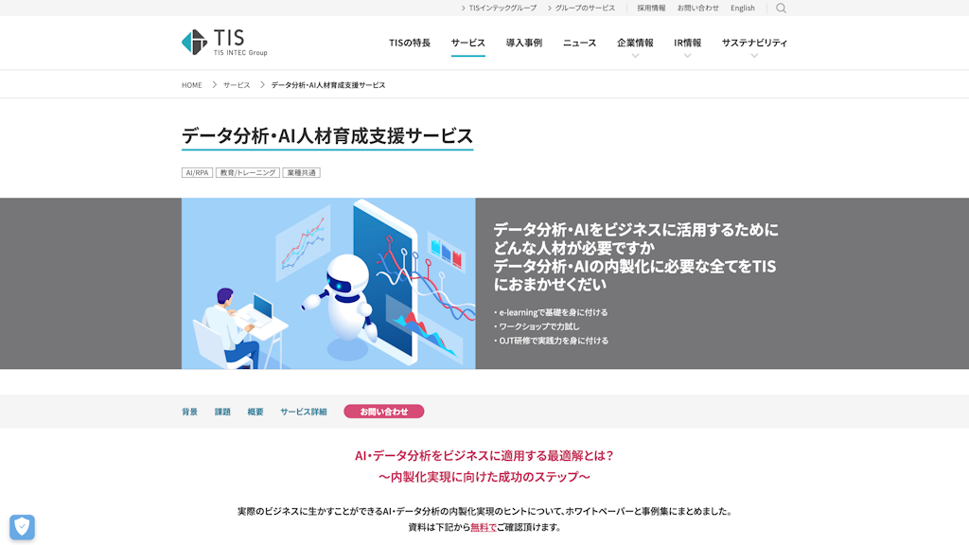Jump to 課題 section
This screenshot has width=969, height=545.
tap(222, 412)
